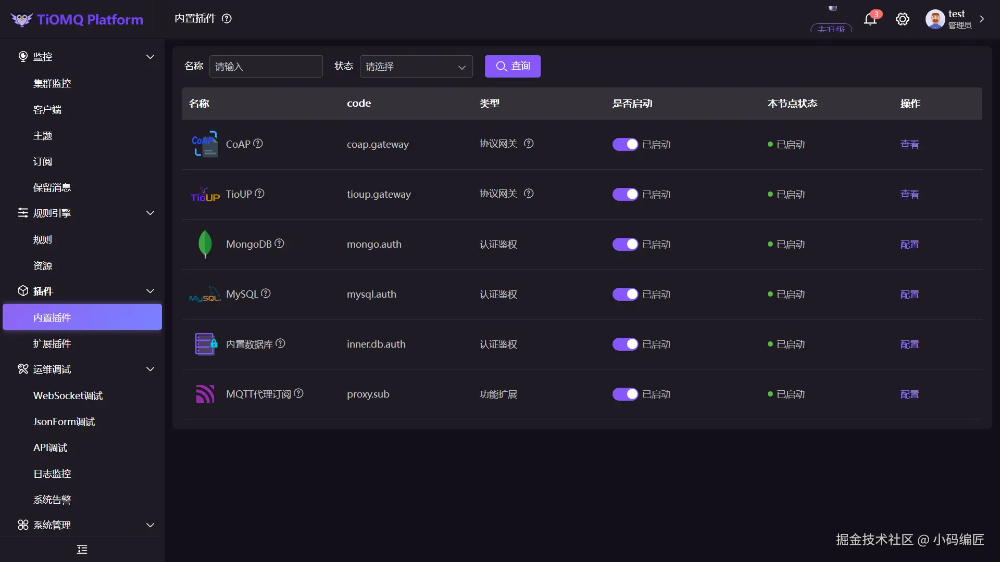Disable the CoAP plugin toggle
The height and width of the screenshot is (562, 1000).
[x=625, y=144]
